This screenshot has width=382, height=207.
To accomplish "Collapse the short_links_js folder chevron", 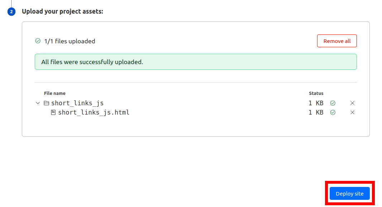I will pyautogui.click(x=38, y=103).
